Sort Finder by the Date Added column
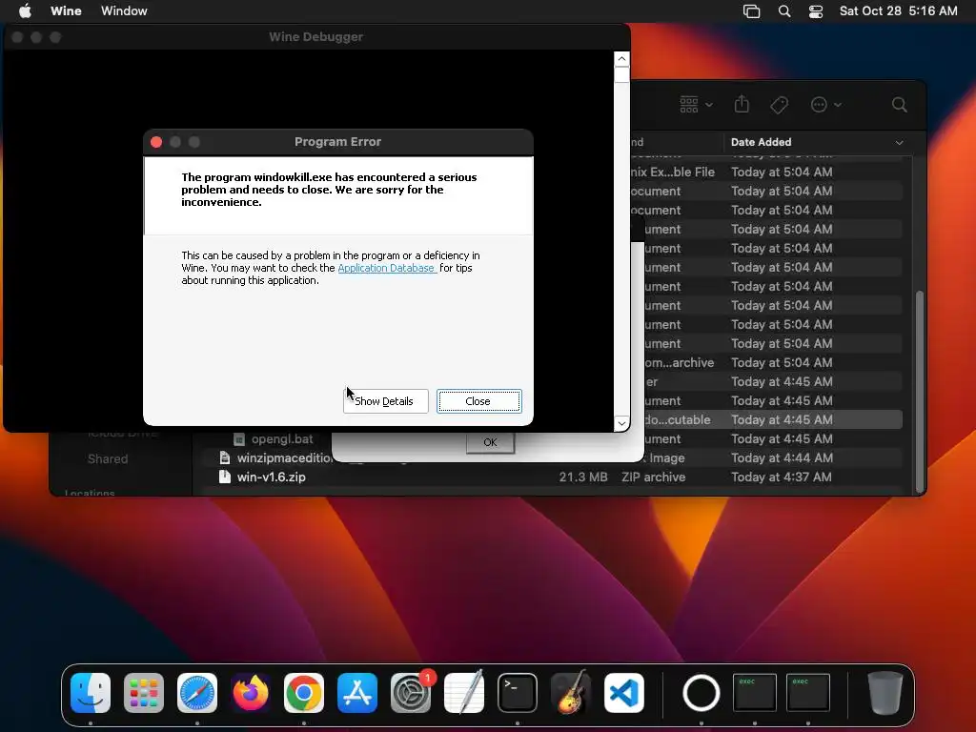The height and width of the screenshot is (732, 976). [816, 142]
